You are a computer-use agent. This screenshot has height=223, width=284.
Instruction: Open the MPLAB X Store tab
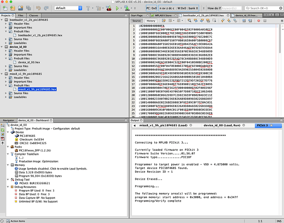point(163,16)
